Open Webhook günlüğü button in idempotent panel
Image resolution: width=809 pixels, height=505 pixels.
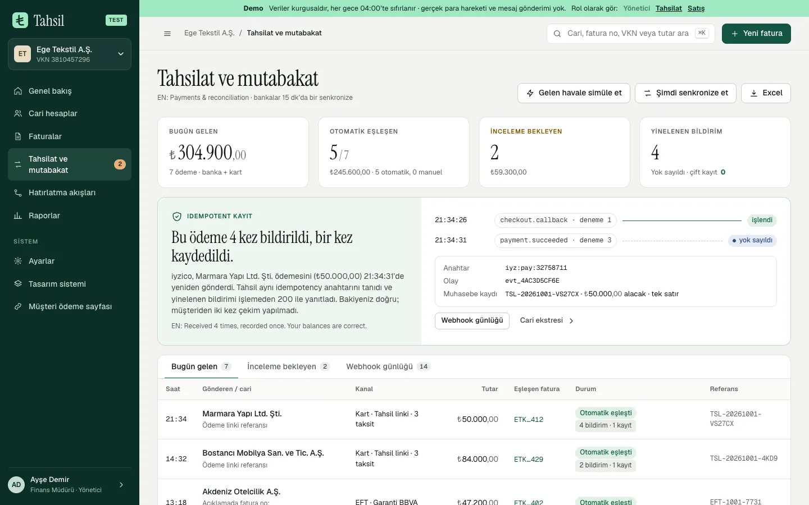(472, 321)
